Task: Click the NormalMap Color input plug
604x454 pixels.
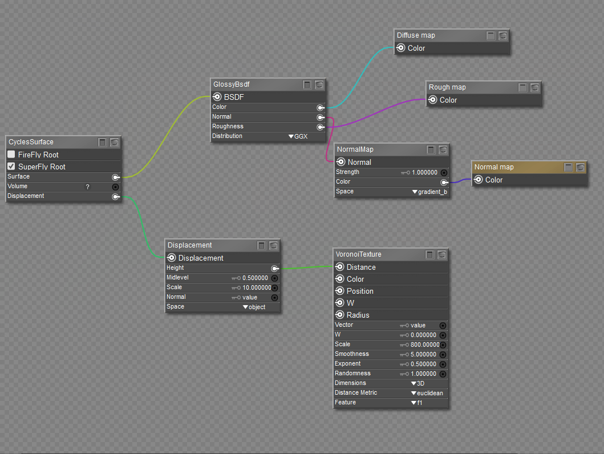Action: pyautogui.click(x=444, y=182)
